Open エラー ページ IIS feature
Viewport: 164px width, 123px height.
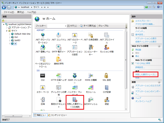click(x=43, y=89)
